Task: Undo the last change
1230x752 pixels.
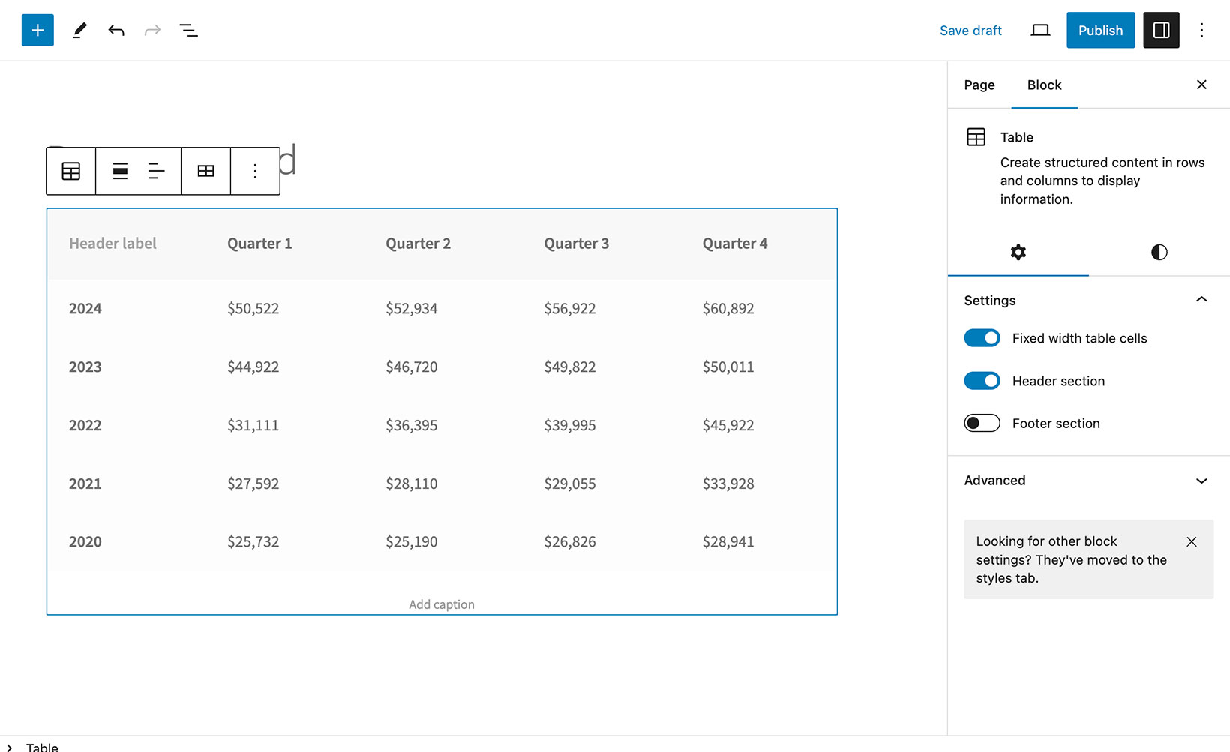Action: click(x=116, y=31)
